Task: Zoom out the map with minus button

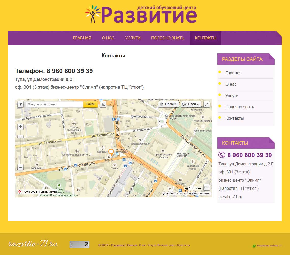Action: pyautogui.click(x=21, y=167)
